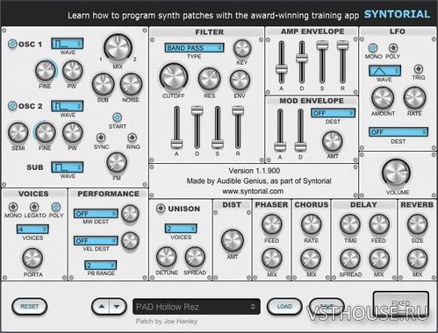Click the phaser FEED knob

tap(271, 224)
